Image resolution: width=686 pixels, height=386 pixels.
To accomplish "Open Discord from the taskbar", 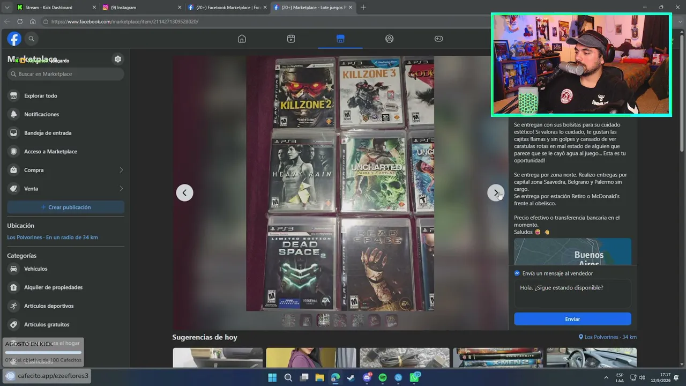I will tap(367, 377).
